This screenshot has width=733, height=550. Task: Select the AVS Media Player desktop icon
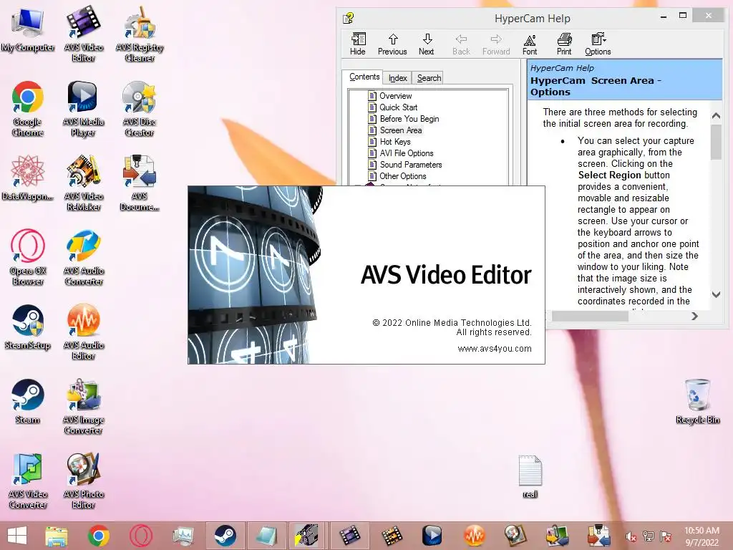coord(83,109)
